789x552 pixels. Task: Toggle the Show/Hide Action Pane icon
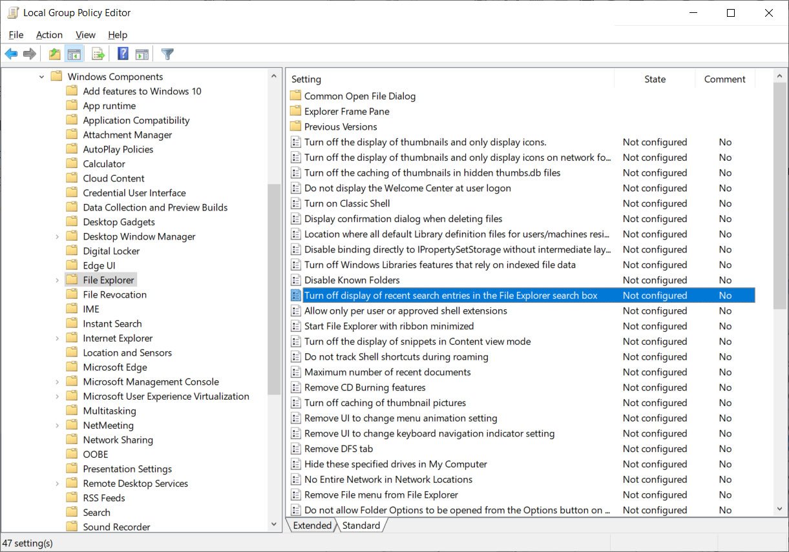(142, 54)
